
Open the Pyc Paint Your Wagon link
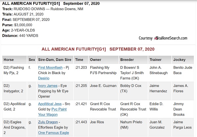(53, 112)
